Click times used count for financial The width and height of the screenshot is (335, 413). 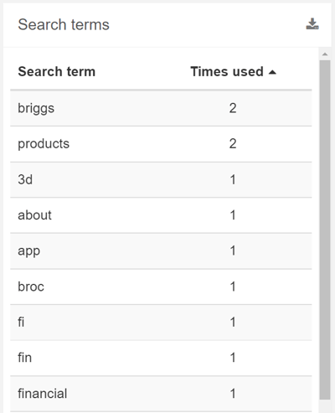coord(233,394)
